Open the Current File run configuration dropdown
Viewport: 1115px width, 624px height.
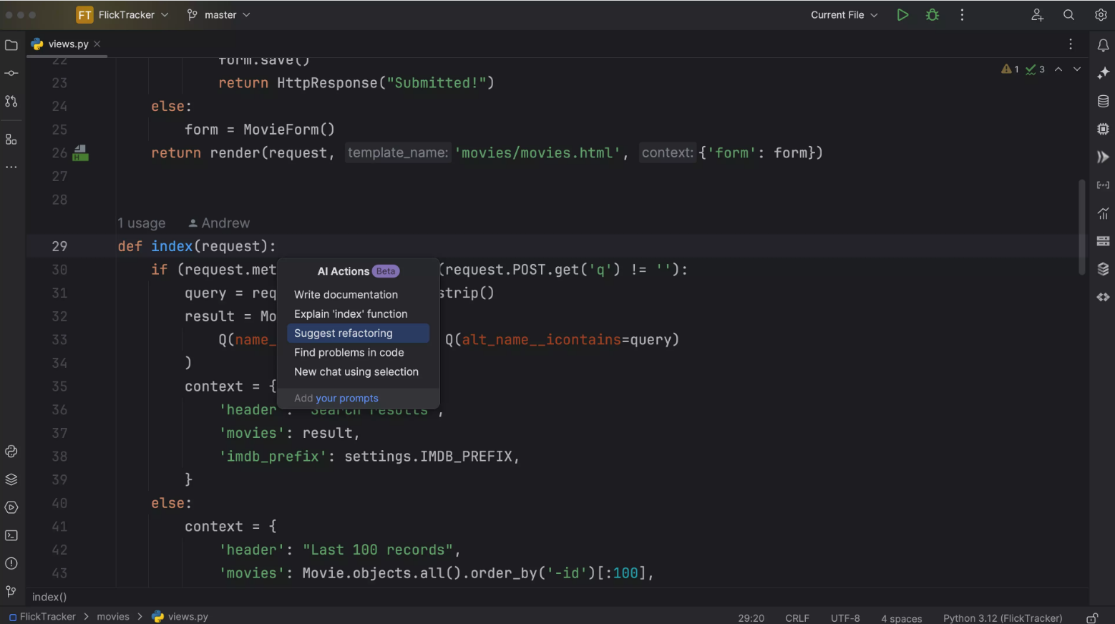pos(843,14)
